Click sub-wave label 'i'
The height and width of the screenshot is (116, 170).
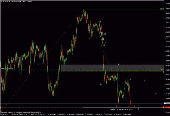101,46
